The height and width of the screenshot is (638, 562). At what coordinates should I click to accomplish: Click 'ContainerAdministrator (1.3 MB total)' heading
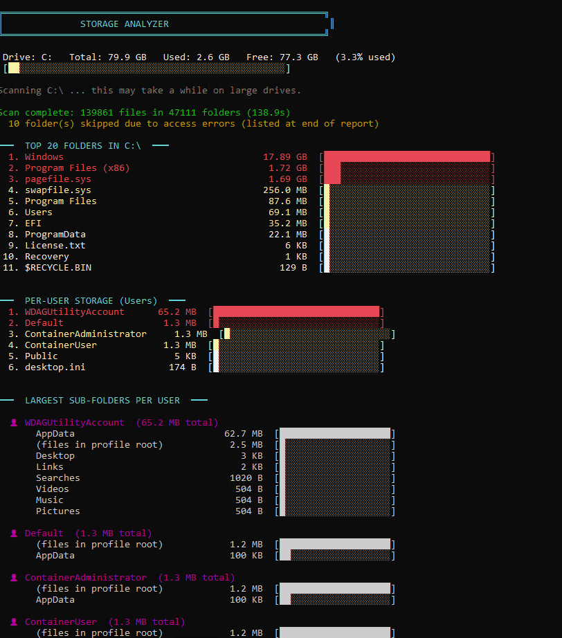(130, 577)
